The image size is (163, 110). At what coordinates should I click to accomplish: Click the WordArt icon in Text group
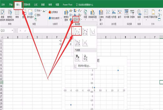click(160, 11)
